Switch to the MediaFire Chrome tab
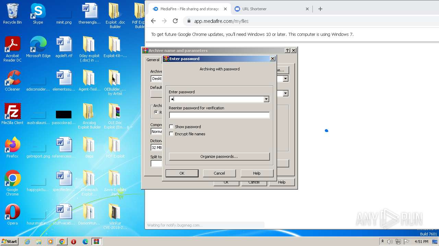 190,9
